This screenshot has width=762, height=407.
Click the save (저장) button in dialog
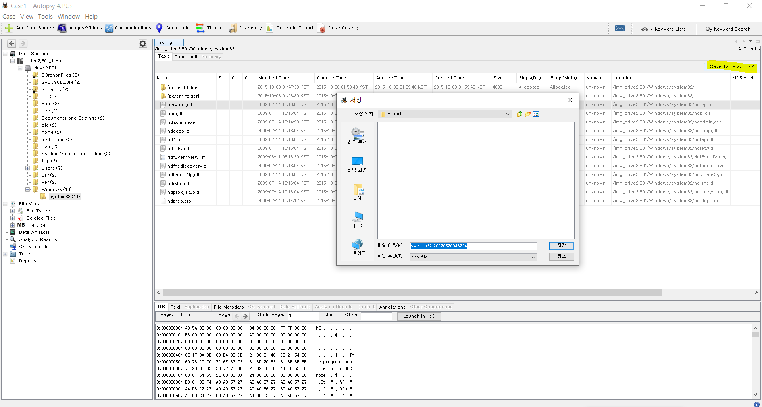coord(562,246)
